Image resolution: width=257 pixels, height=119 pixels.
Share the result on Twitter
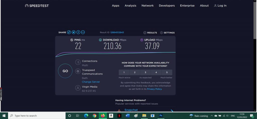pyautogui.click(x=74, y=32)
